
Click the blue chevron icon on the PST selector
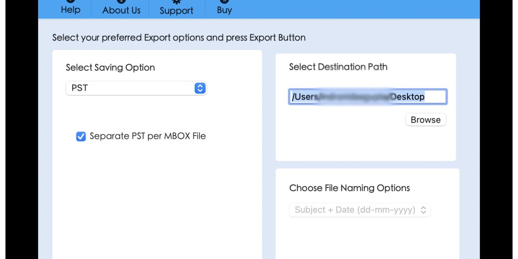[x=199, y=88]
